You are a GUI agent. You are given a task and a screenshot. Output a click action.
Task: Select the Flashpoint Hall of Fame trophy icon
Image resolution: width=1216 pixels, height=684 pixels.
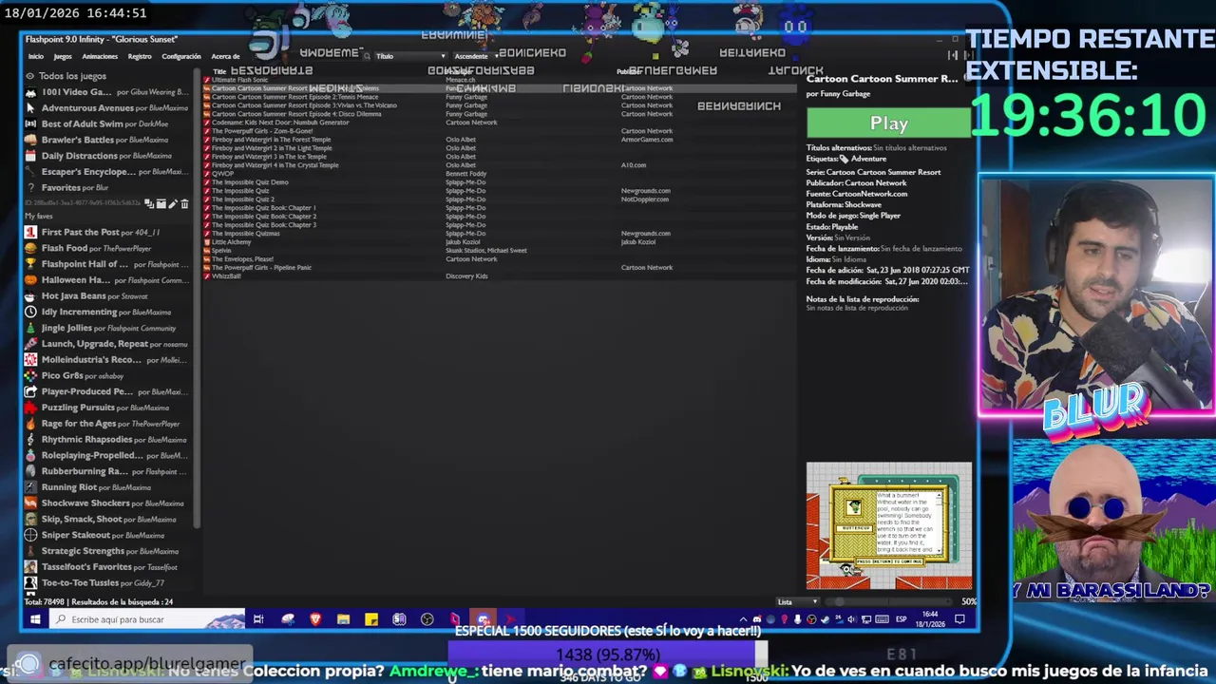[31, 264]
